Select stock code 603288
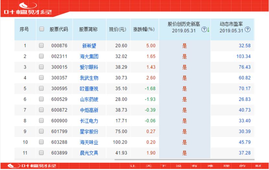Viewport: 269px width, 170px height. [x=59, y=142]
